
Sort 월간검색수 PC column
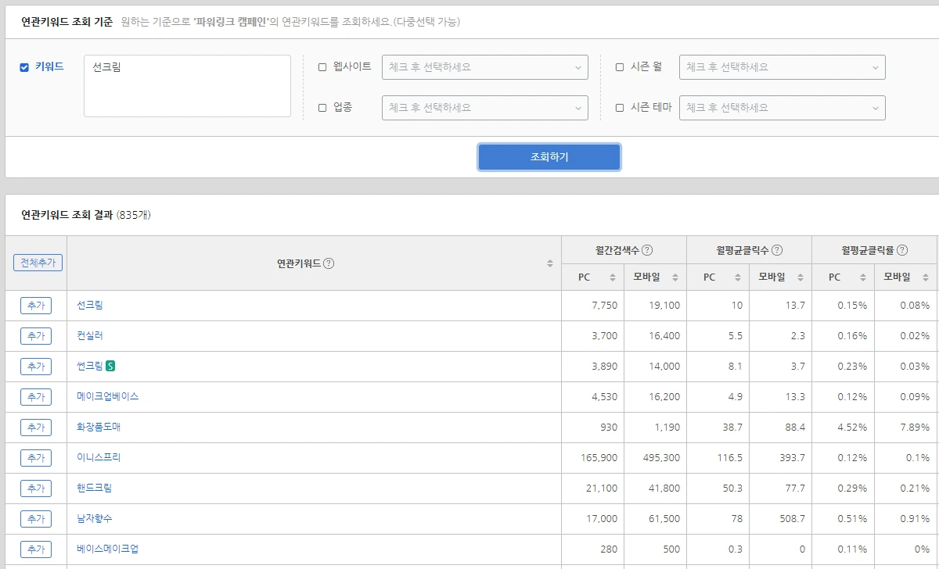[613, 277]
